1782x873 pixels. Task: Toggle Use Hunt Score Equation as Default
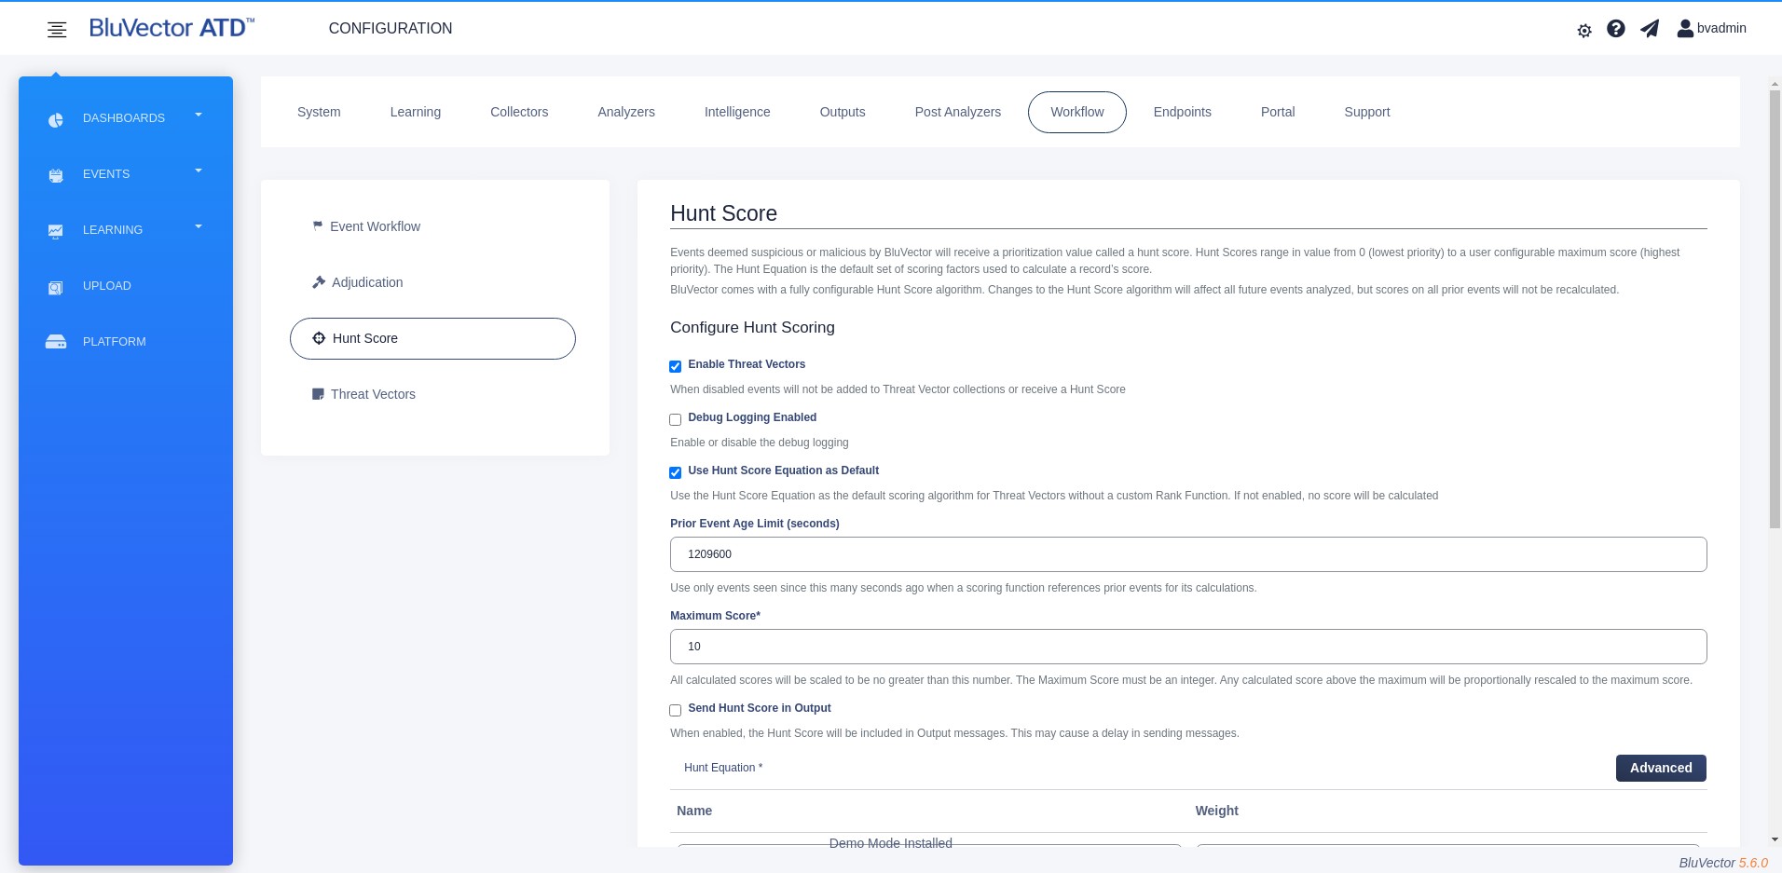coord(676,472)
